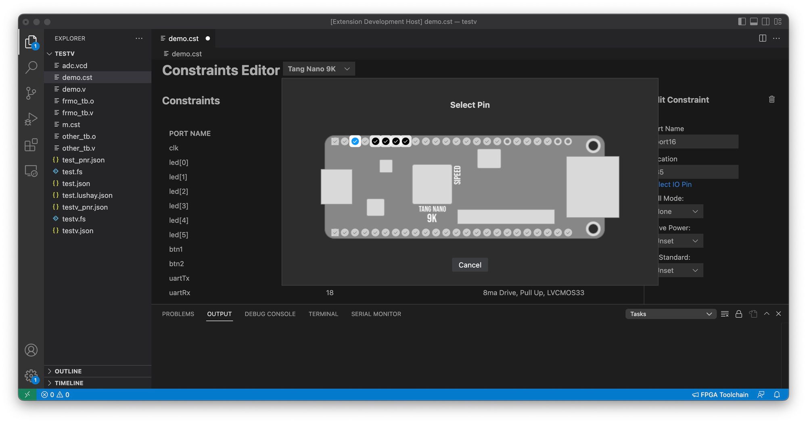
Task: Open the notifications bell in the status bar
Action: [x=777, y=394]
